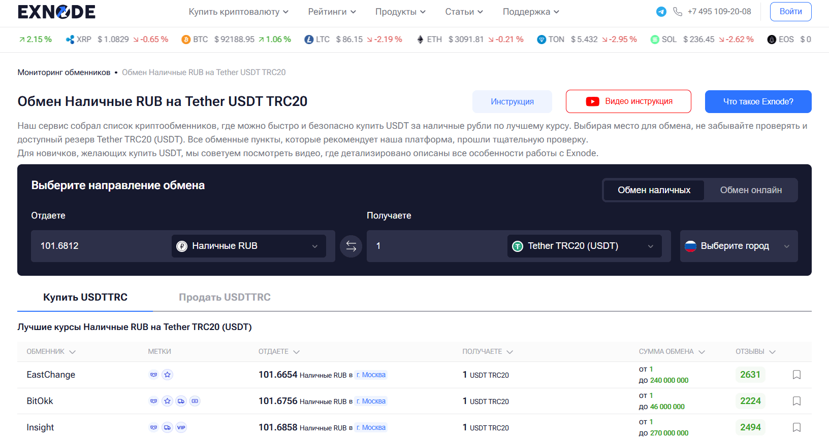The width and height of the screenshot is (829, 439).
Task: Click the TON coin icon in ticker
Action: point(541,40)
